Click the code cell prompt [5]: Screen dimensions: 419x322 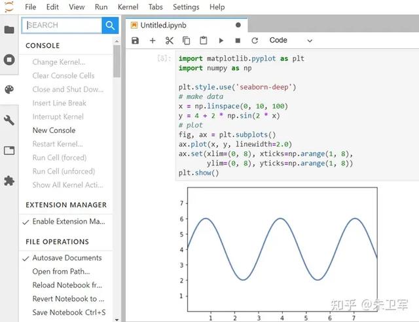[x=164, y=58]
